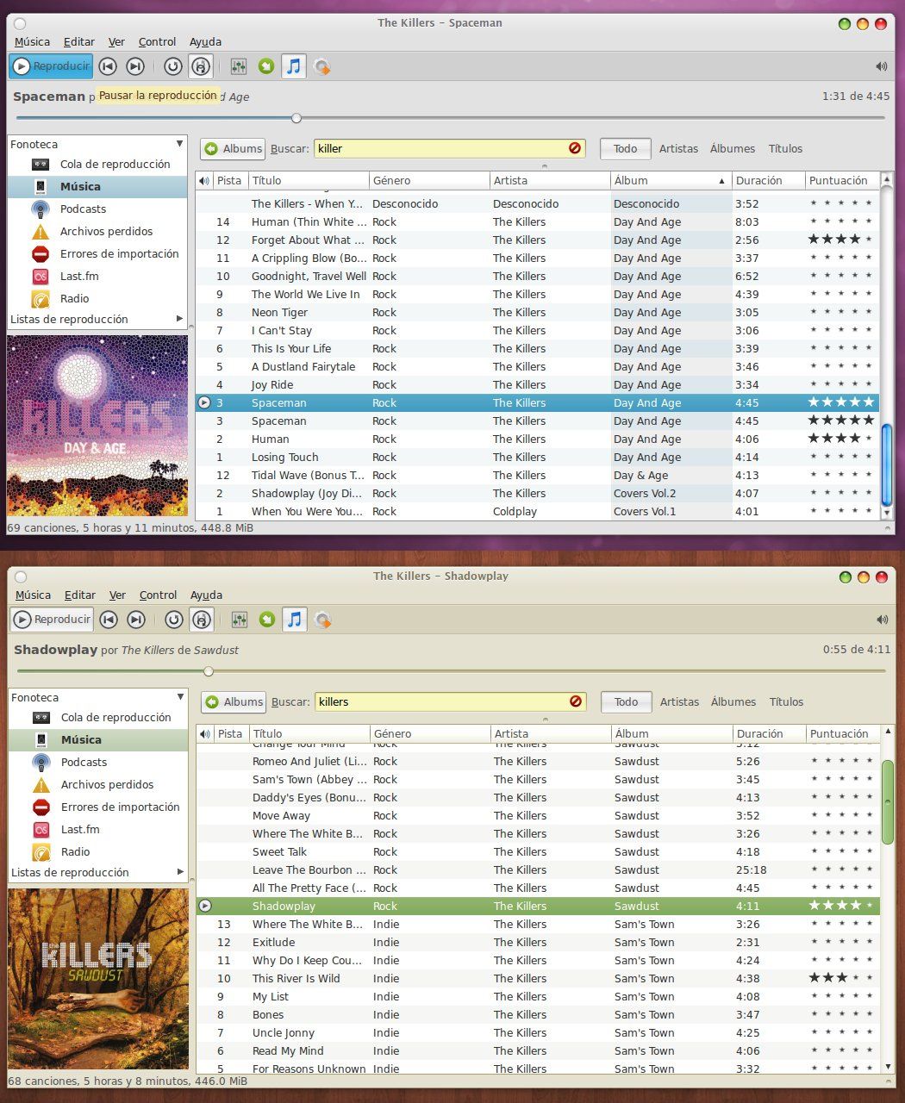This screenshot has height=1103, width=905.
Task: Open equalizer sliders icon in Shadowplay window
Action: tap(240, 620)
